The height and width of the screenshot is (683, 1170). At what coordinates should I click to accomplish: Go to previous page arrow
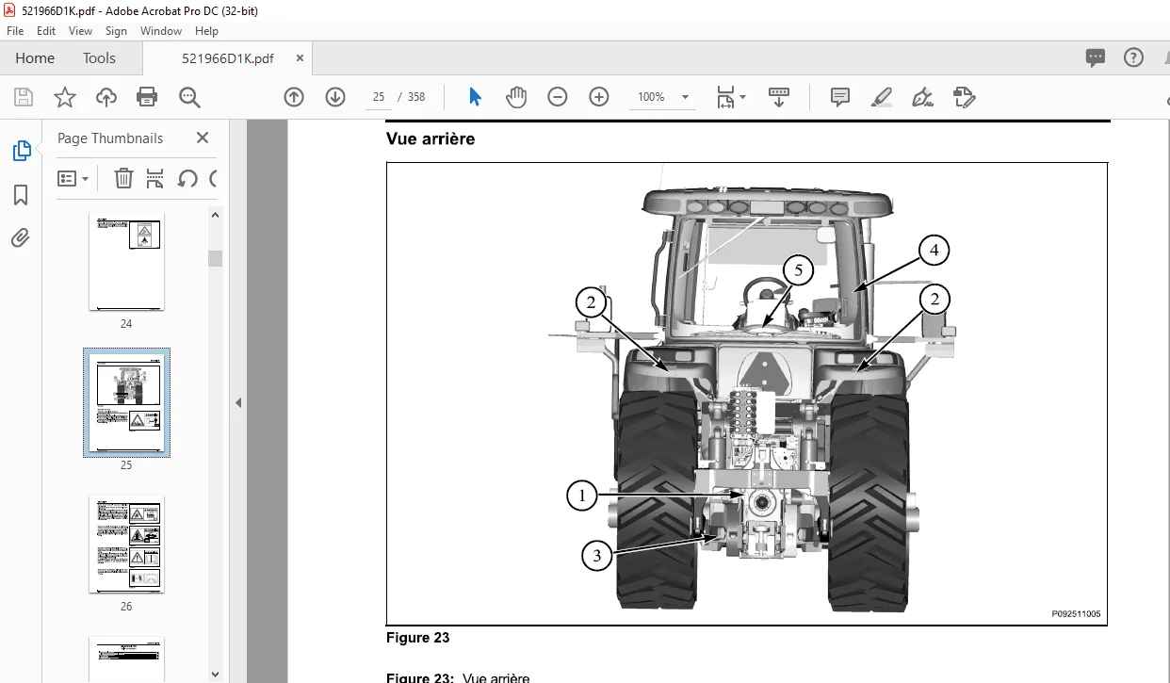point(294,97)
